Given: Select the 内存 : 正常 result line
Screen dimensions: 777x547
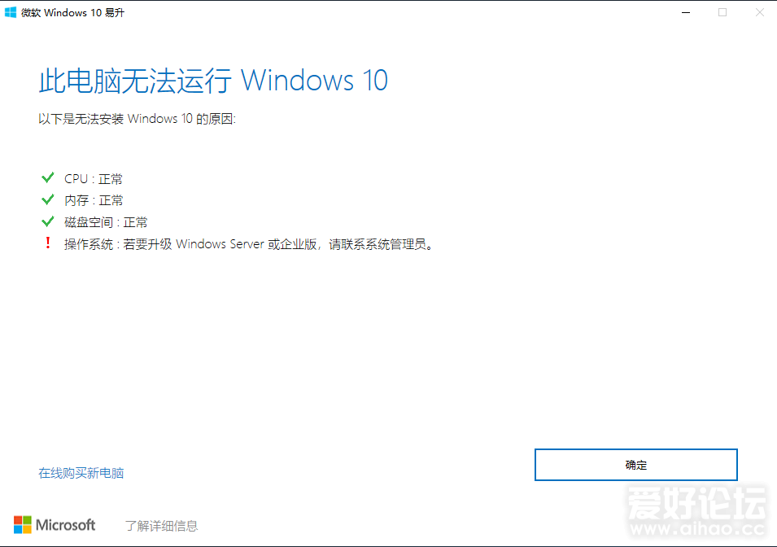Looking at the screenshot, I should [94, 200].
